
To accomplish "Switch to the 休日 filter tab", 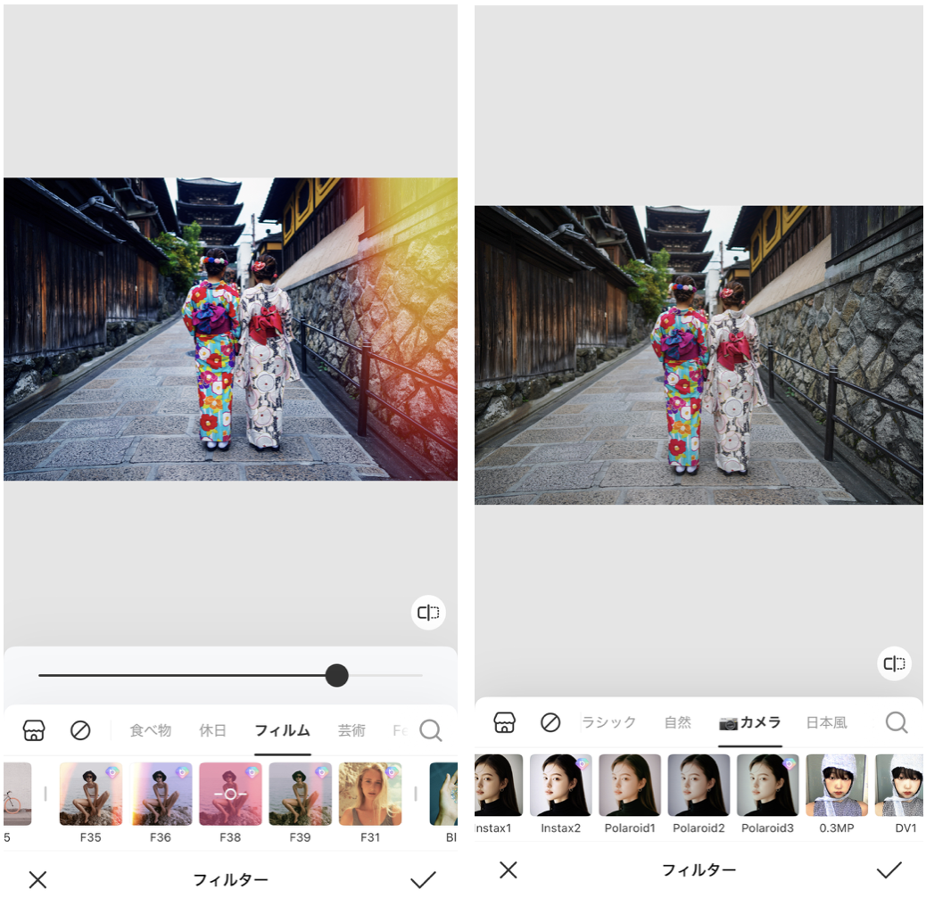I will pos(212,730).
